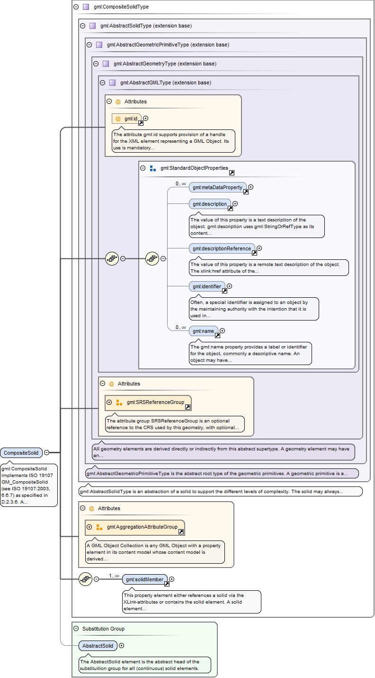Screen dimensions: 375x678
Task: Collapse the gml:CompositeSolidType box
Action: [x=76, y=7]
